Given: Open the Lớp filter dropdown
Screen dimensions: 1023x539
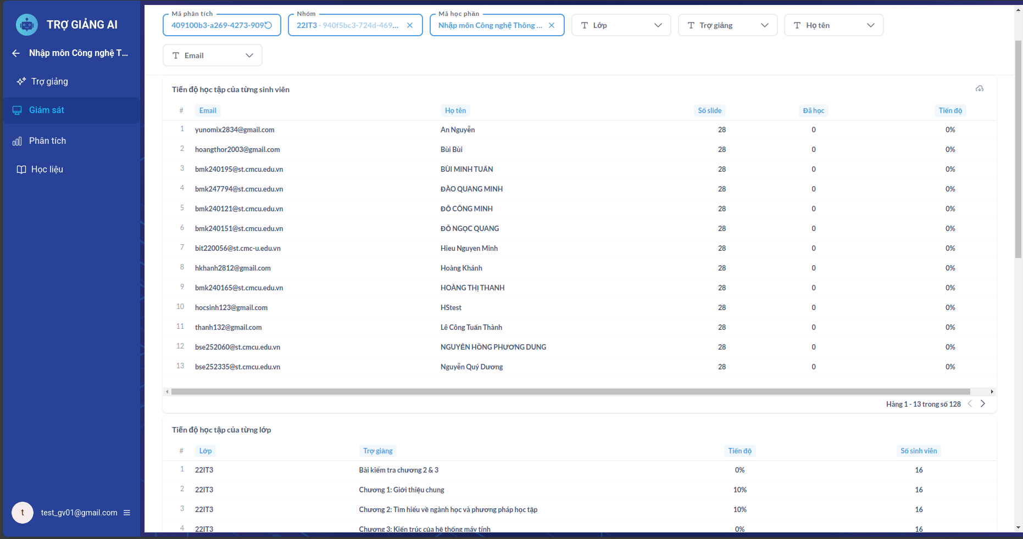Looking at the screenshot, I should pos(621,25).
